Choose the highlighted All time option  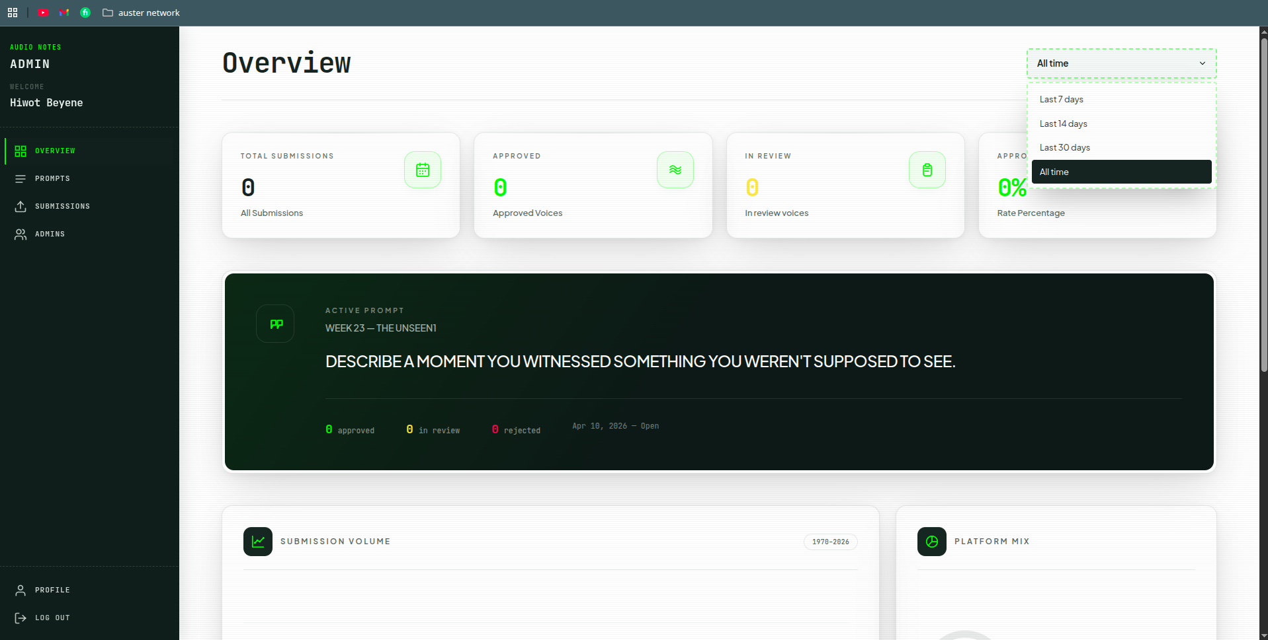(1121, 172)
